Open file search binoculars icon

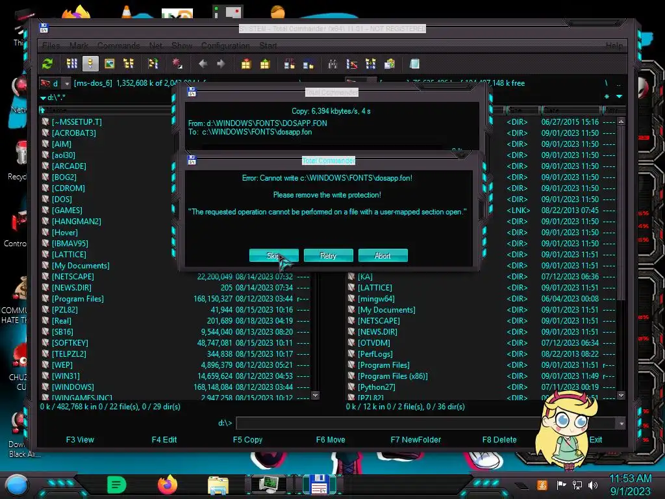pos(333,64)
